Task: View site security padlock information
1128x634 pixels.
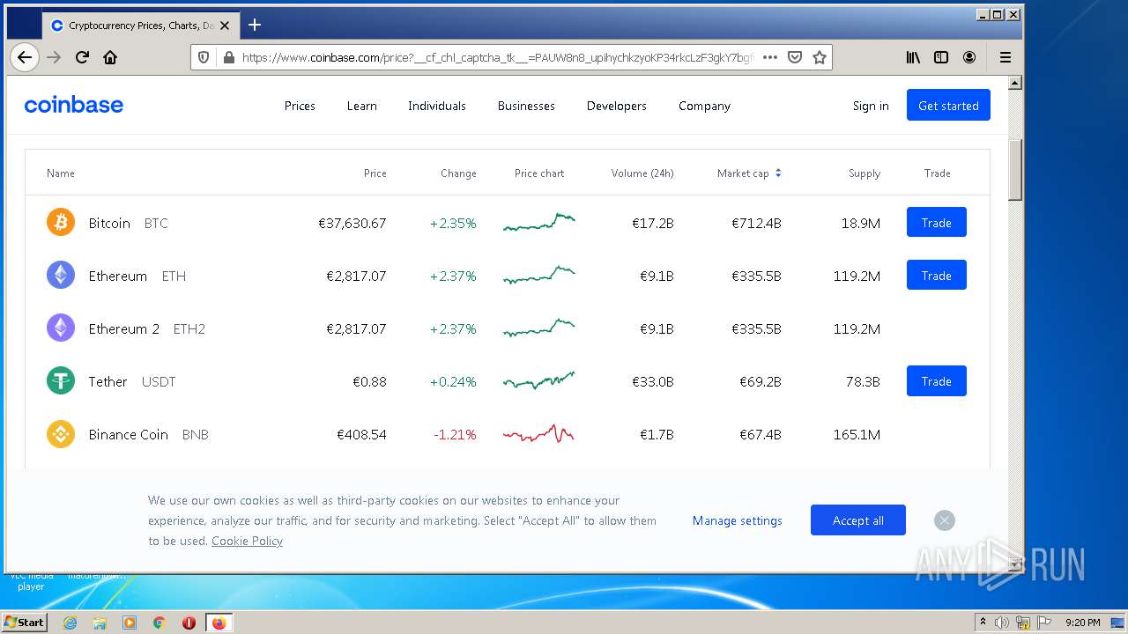Action: pos(229,57)
